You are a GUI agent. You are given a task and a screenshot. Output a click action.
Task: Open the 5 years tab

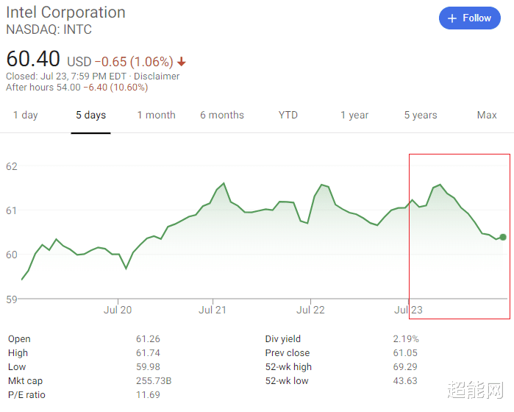point(421,115)
